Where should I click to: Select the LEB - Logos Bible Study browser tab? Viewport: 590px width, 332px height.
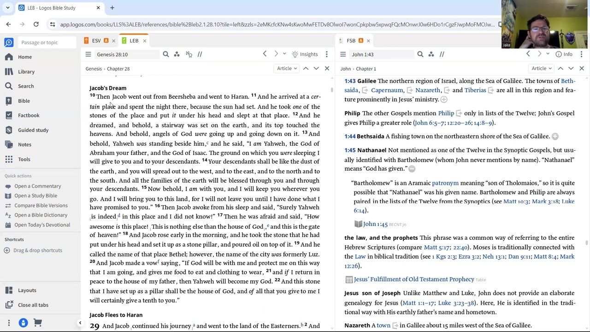pyautogui.click(x=58, y=8)
